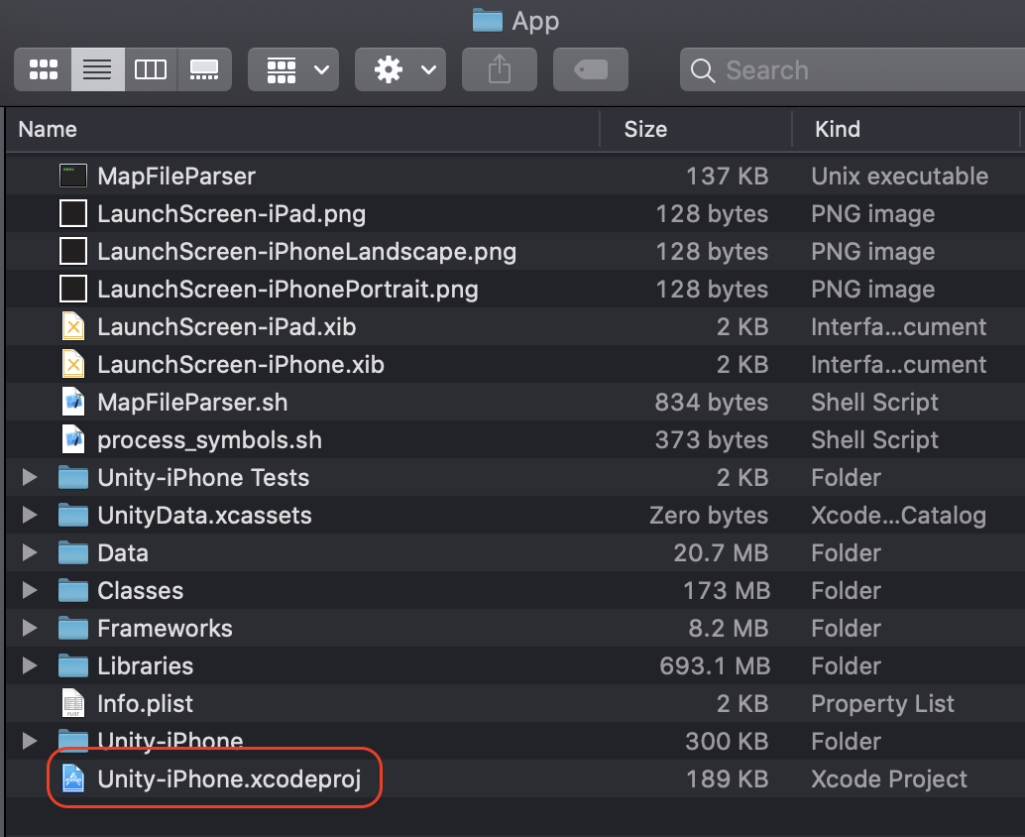This screenshot has width=1025, height=837.
Task: Click the 173 MB size value
Action: 727,591
